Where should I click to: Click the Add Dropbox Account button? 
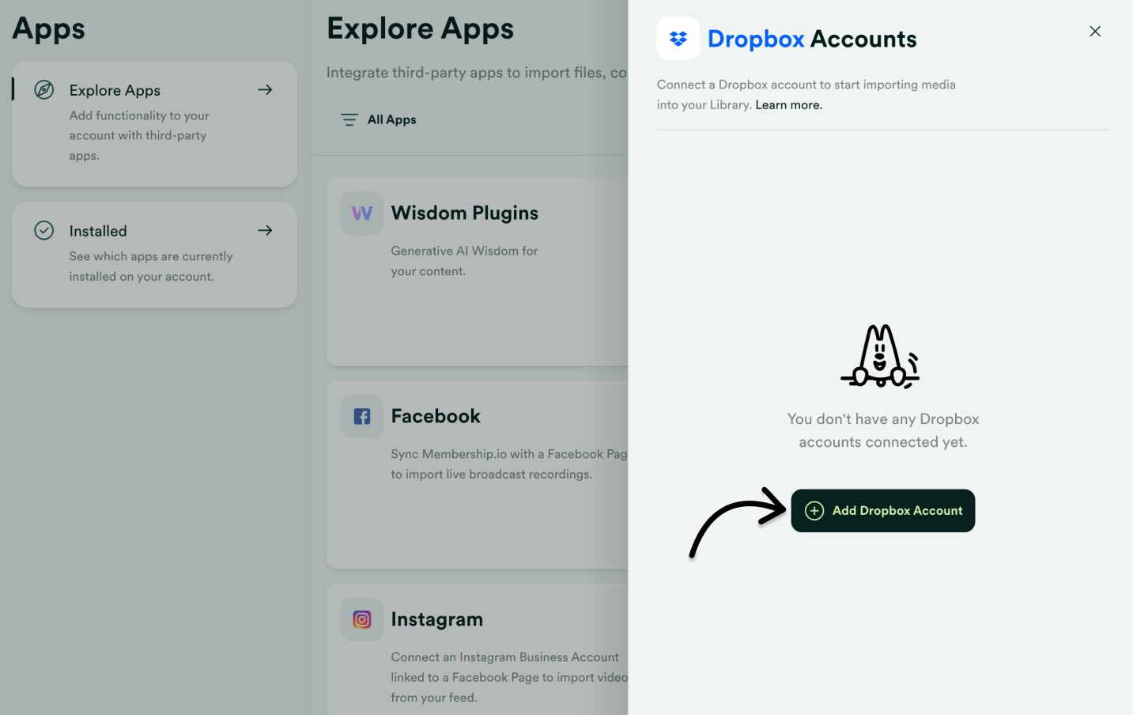883,511
